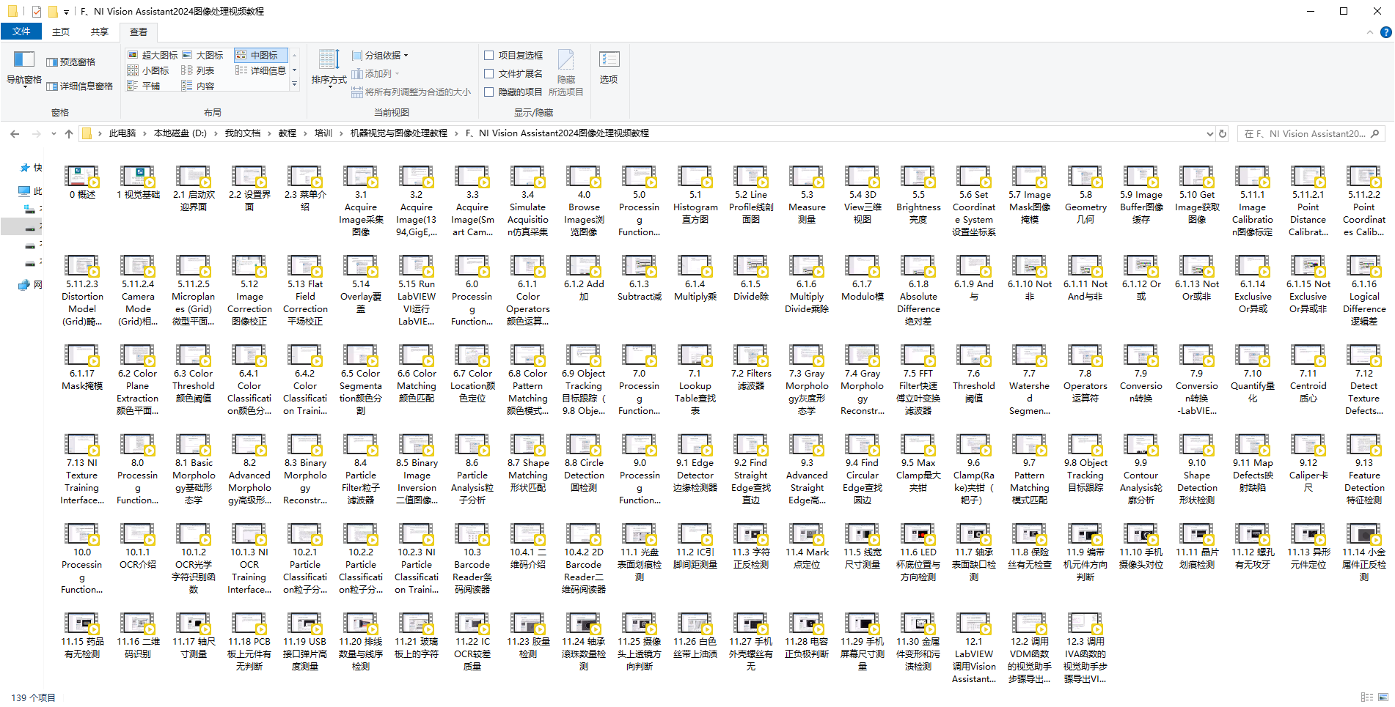Select Quick access star in navigation pane
Viewport: 1395px width, 707px height.
(24, 168)
